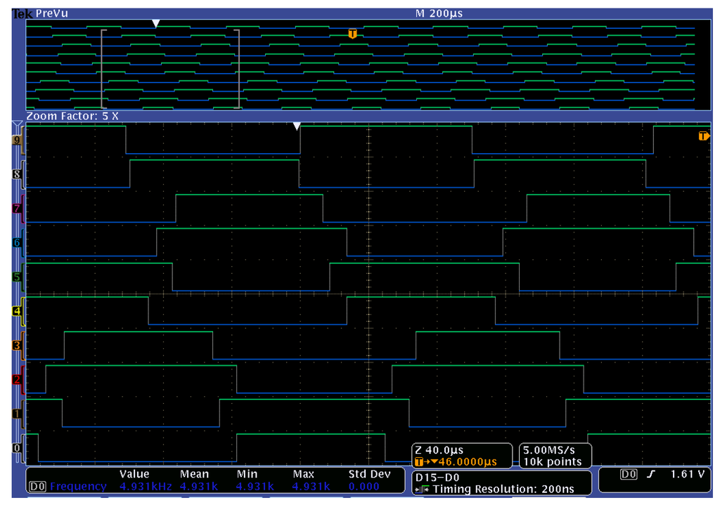Click the M 200µs timebase label
Screen dimensions: 720x505
click(441, 12)
